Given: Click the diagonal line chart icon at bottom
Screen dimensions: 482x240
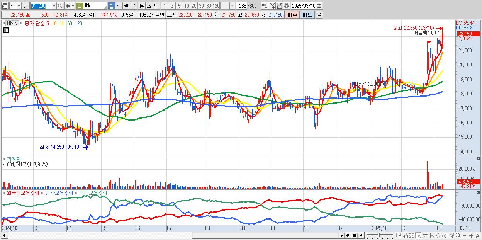Looking at the screenshot, I should (x=438, y=236).
